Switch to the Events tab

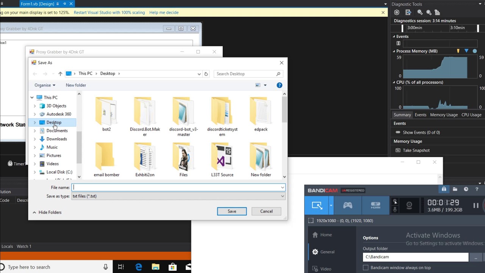pos(420,115)
